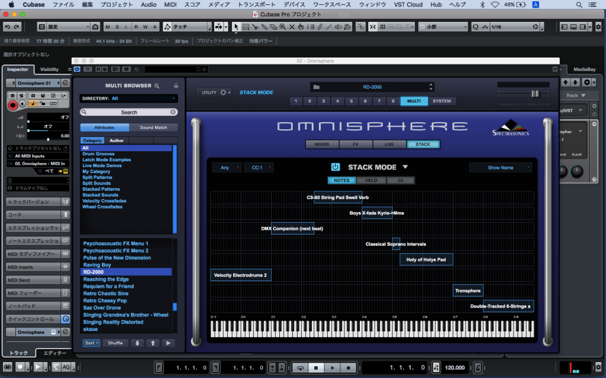Open the RD-2000 multi folder icon
The height and width of the screenshot is (378, 606).
(317, 87)
